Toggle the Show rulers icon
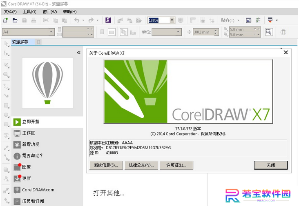 [193, 20]
